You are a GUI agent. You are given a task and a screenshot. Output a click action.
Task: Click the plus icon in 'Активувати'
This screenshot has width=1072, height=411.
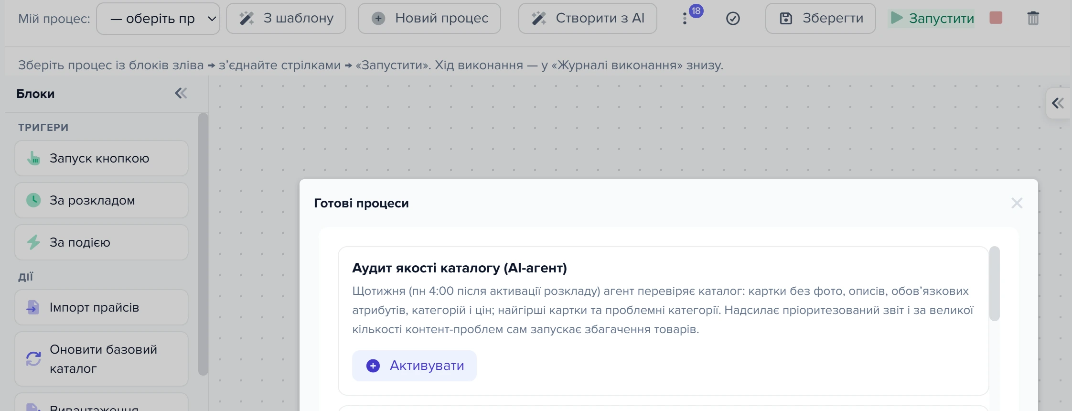click(x=373, y=366)
